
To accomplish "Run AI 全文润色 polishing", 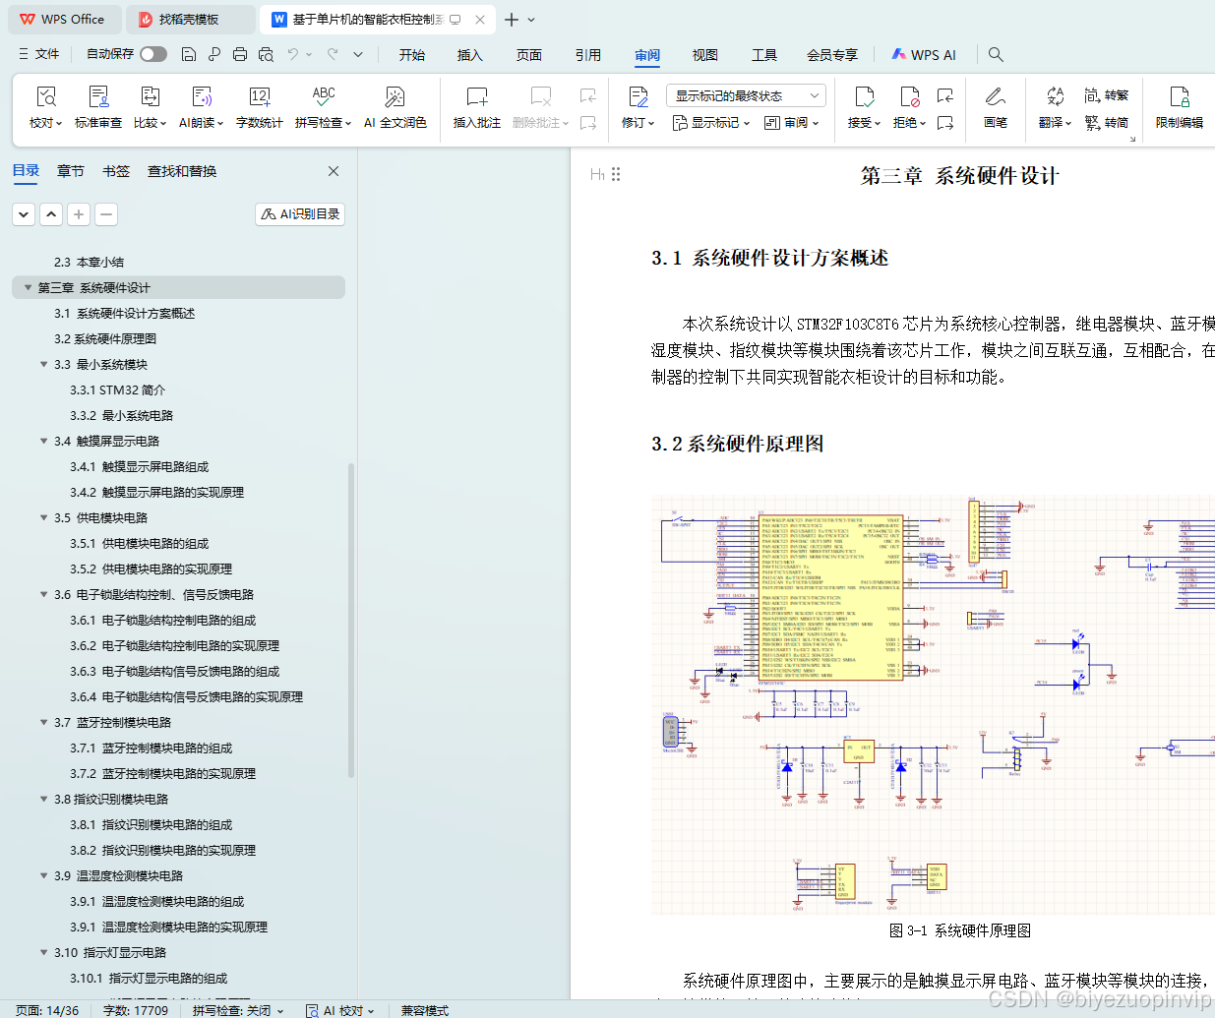I will 395,108.
